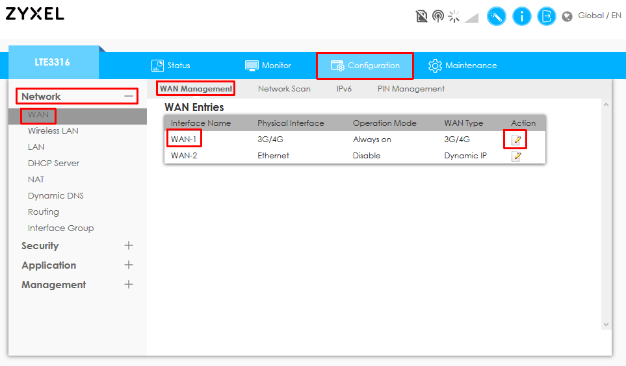Click the SIM card status icon
The width and height of the screenshot is (626, 366).
(x=422, y=16)
